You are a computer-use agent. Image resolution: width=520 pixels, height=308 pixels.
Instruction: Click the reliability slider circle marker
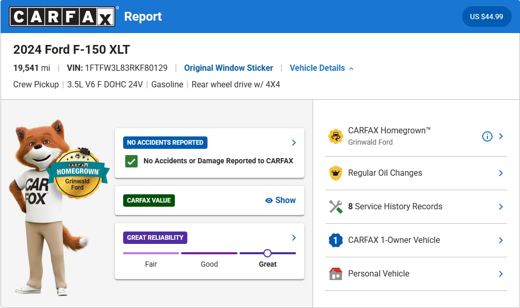268,253
